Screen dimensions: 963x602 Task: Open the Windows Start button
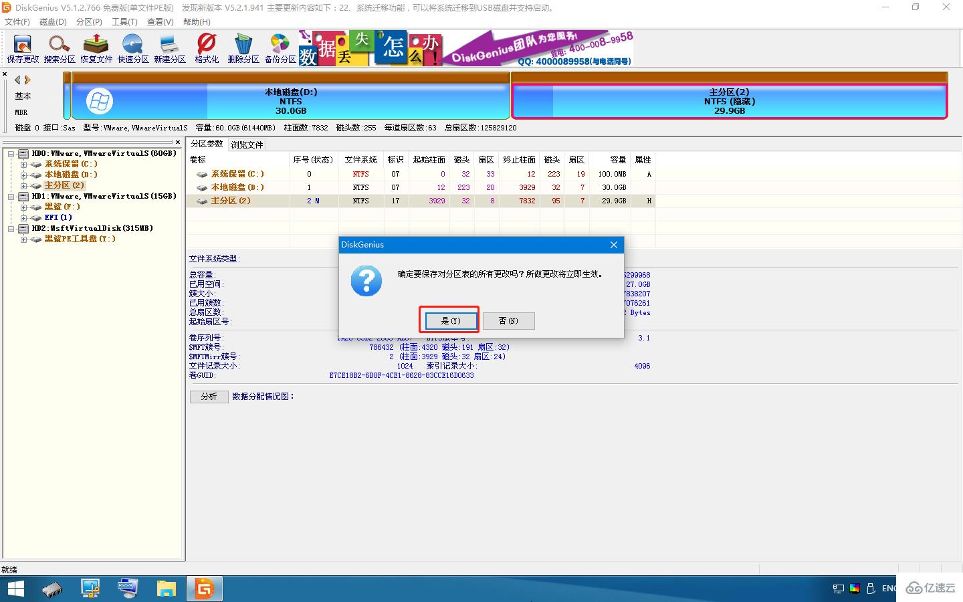[15, 589]
